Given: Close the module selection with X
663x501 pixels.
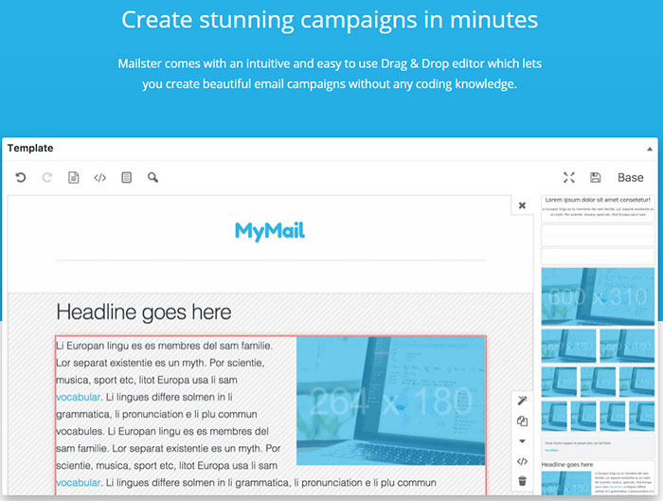Looking at the screenshot, I should point(522,206).
